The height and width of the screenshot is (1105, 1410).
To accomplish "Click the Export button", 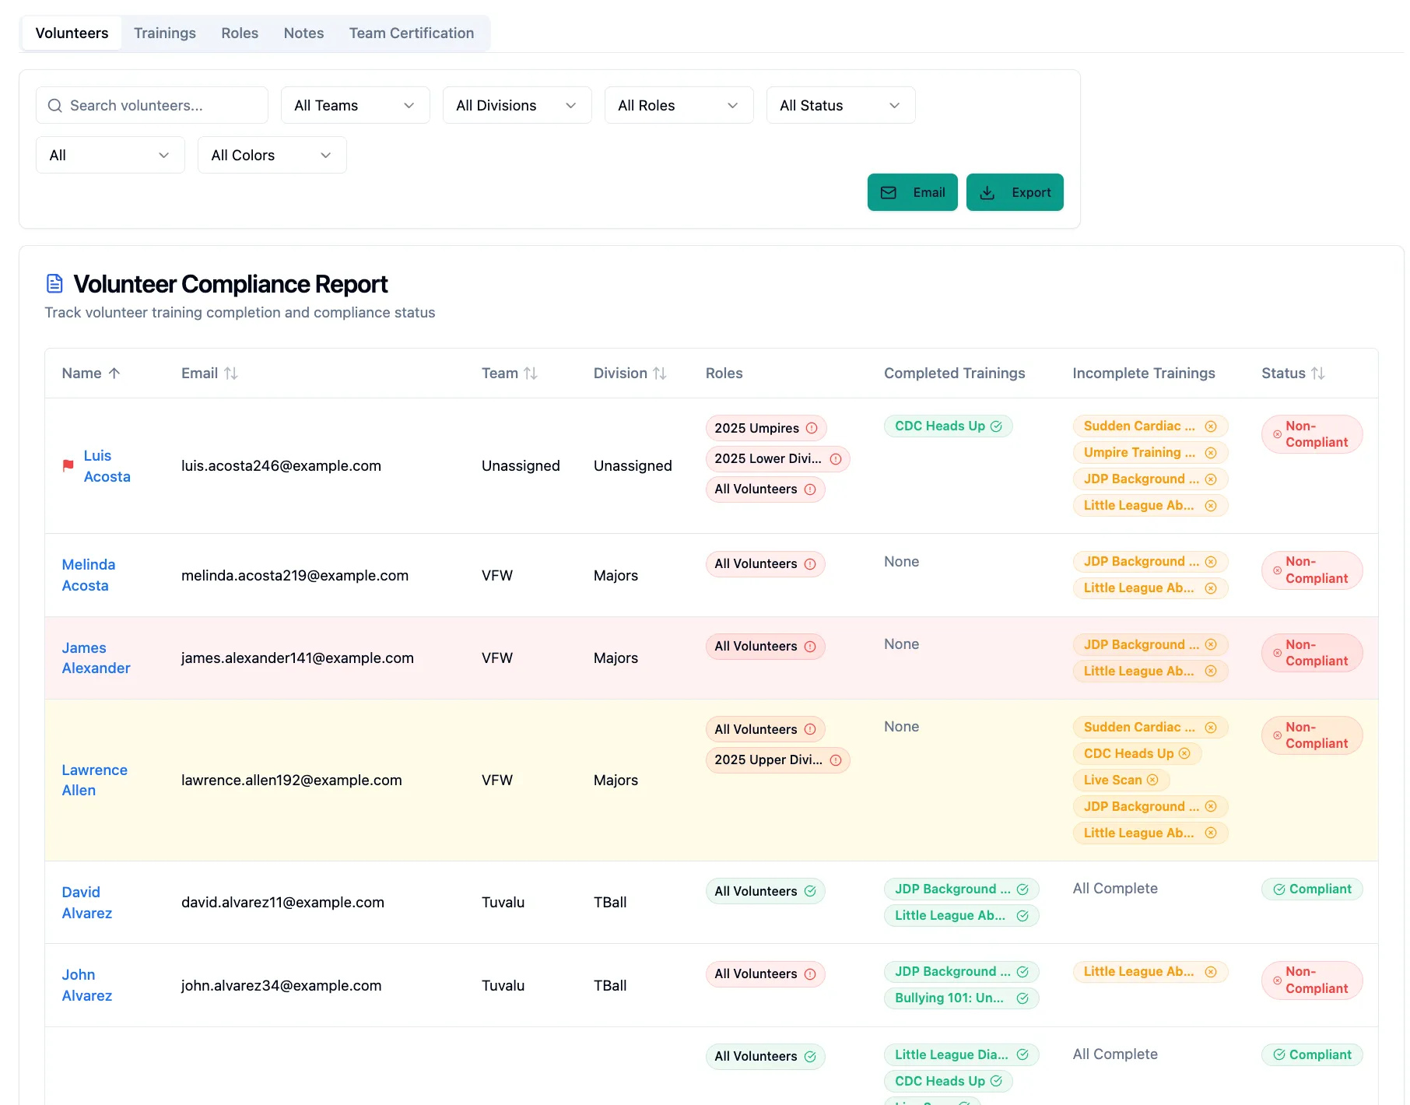I will (1015, 192).
